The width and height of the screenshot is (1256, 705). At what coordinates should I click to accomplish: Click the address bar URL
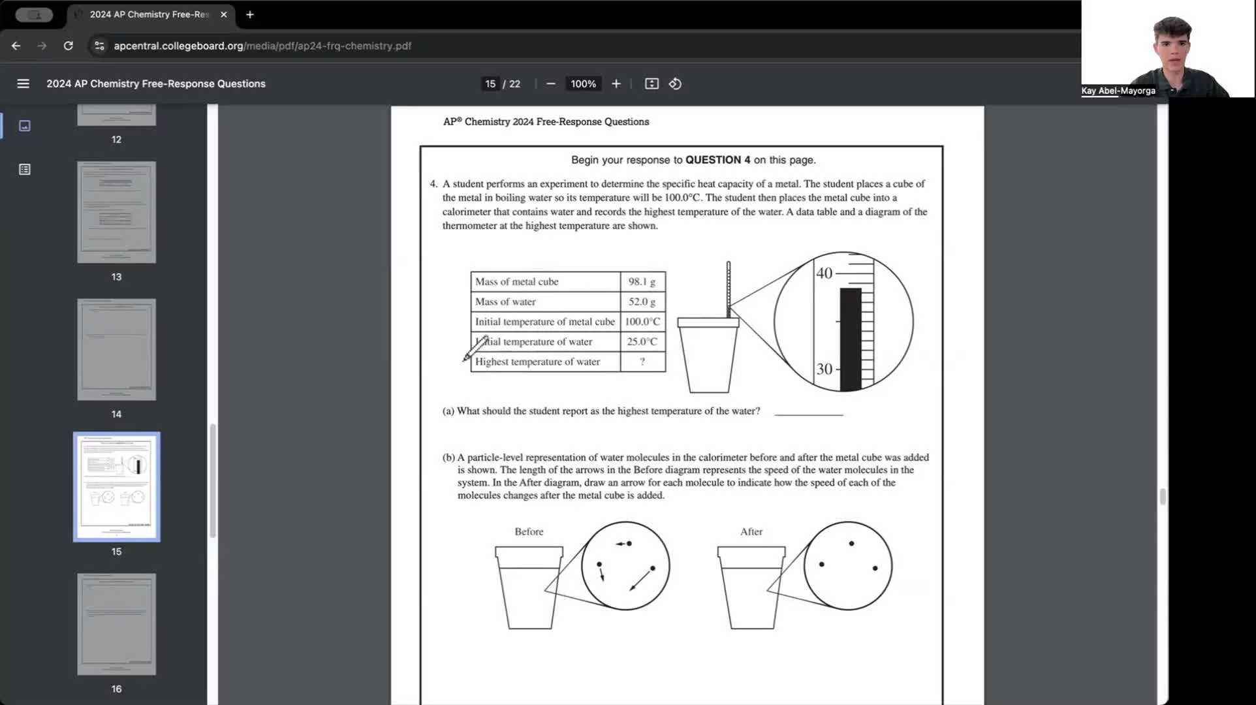point(262,46)
